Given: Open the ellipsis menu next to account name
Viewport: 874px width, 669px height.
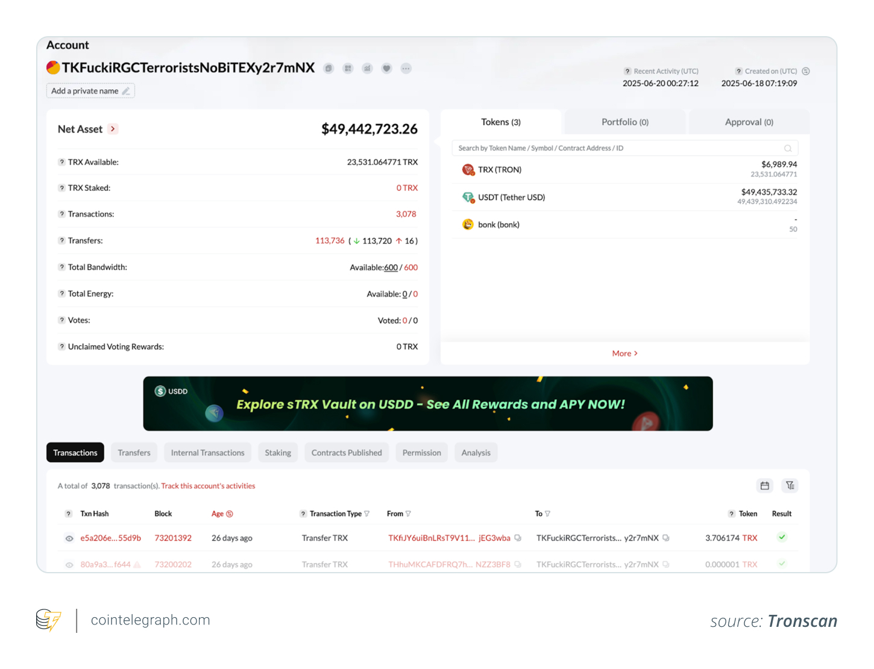Looking at the screenshot, I should click(x=406, y=68).
